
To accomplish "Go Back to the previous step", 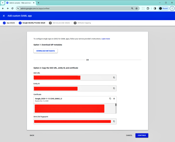I will [x=32, y=135].
